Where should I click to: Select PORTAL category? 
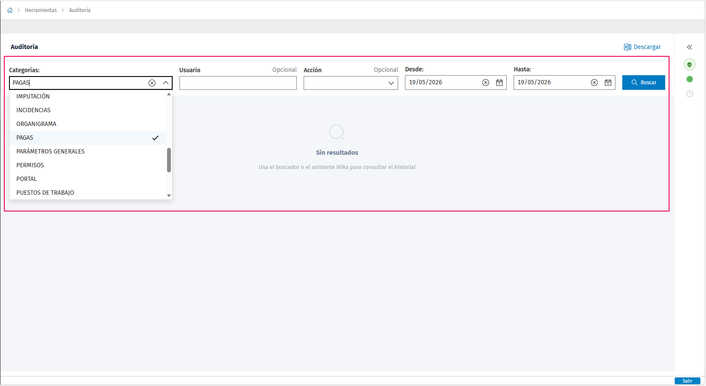click(x=88, y=179)
